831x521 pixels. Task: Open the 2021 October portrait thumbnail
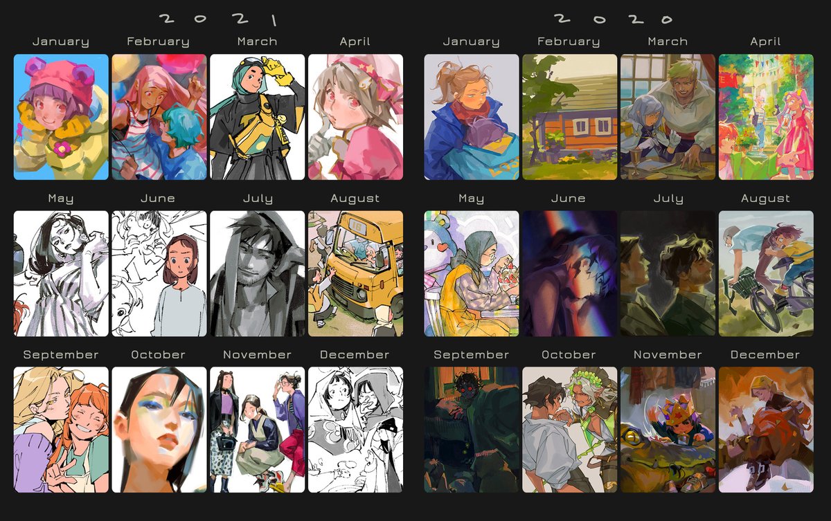[x=159, y=430]
